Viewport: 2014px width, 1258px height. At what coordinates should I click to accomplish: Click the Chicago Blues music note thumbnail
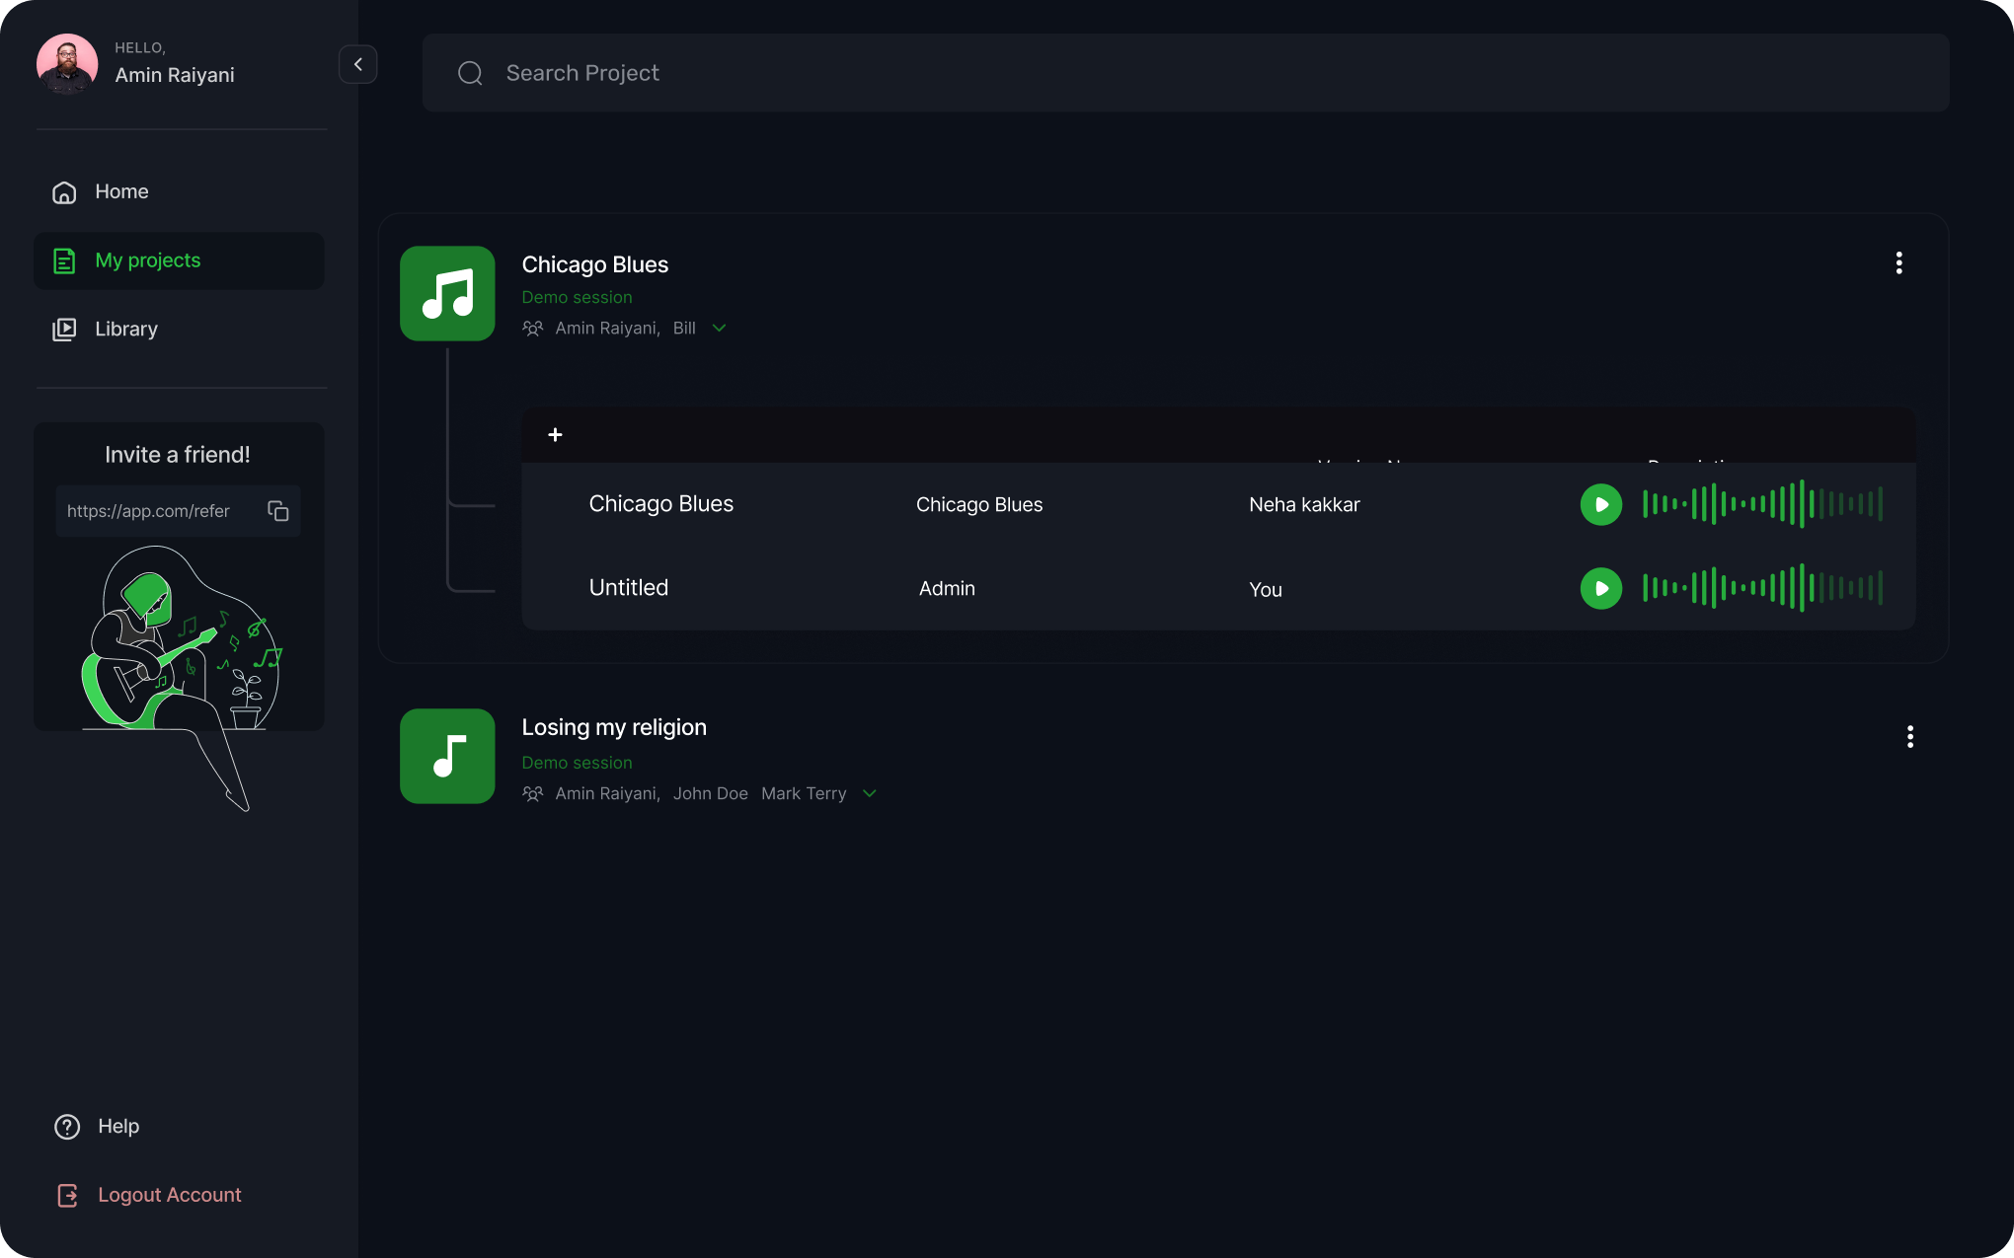pyautogui.click(x=447, y=294)
